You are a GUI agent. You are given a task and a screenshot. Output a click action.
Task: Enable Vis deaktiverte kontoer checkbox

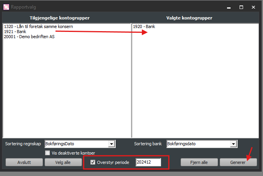click(x=48, y=153)
